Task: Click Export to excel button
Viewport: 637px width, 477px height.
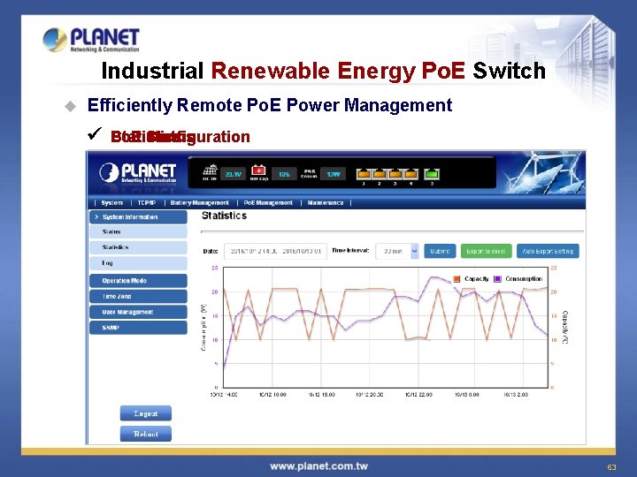Action: click(486, 251)
